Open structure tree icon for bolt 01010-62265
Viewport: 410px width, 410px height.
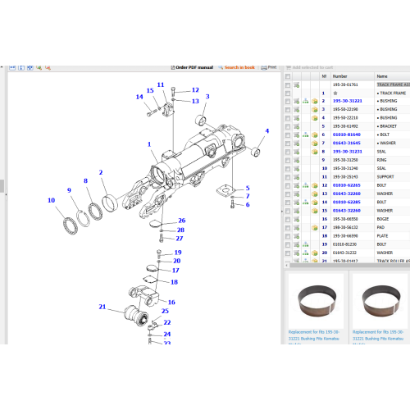pyautogui.click(x=306, y=185)
